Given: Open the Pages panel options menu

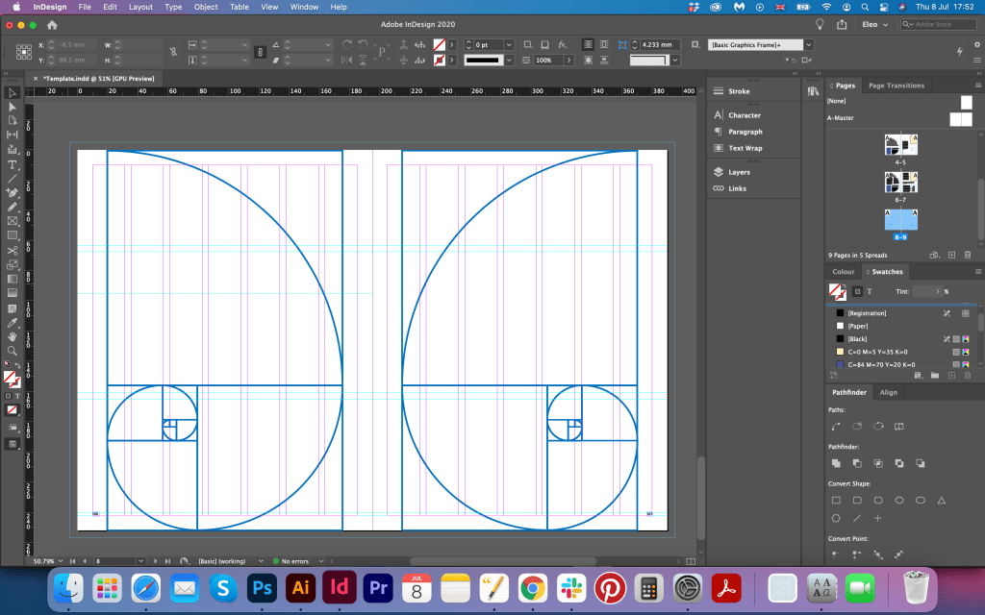Looking at the screenshot, I should [976, 86].
